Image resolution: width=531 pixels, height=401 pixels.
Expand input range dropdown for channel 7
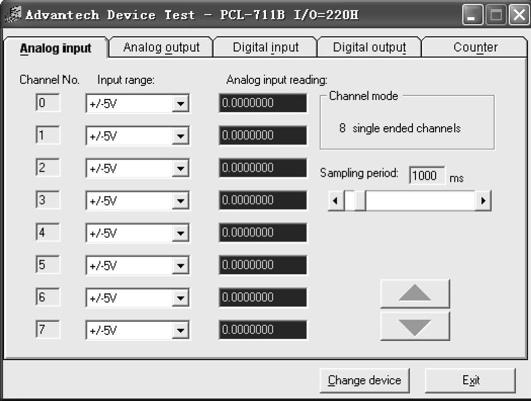[x=180, y=330]
